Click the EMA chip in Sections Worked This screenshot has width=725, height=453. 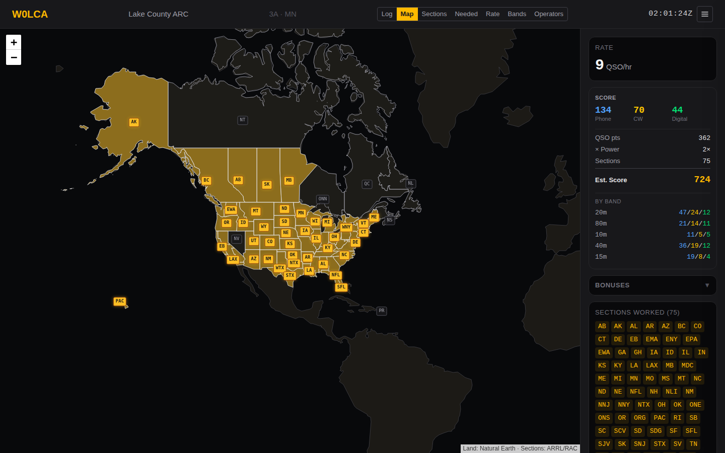coord(652,339)
